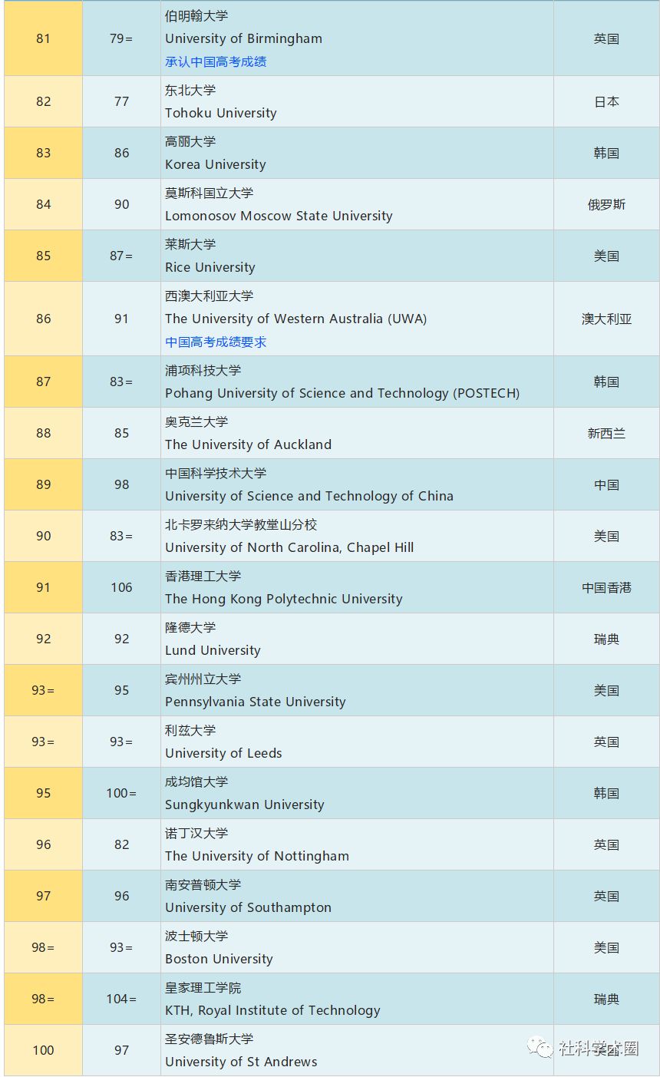The width and height of the screenshot is (660, 1077).
Task: Select the University of Birmingham name
Action: click(x=243, y=38)
